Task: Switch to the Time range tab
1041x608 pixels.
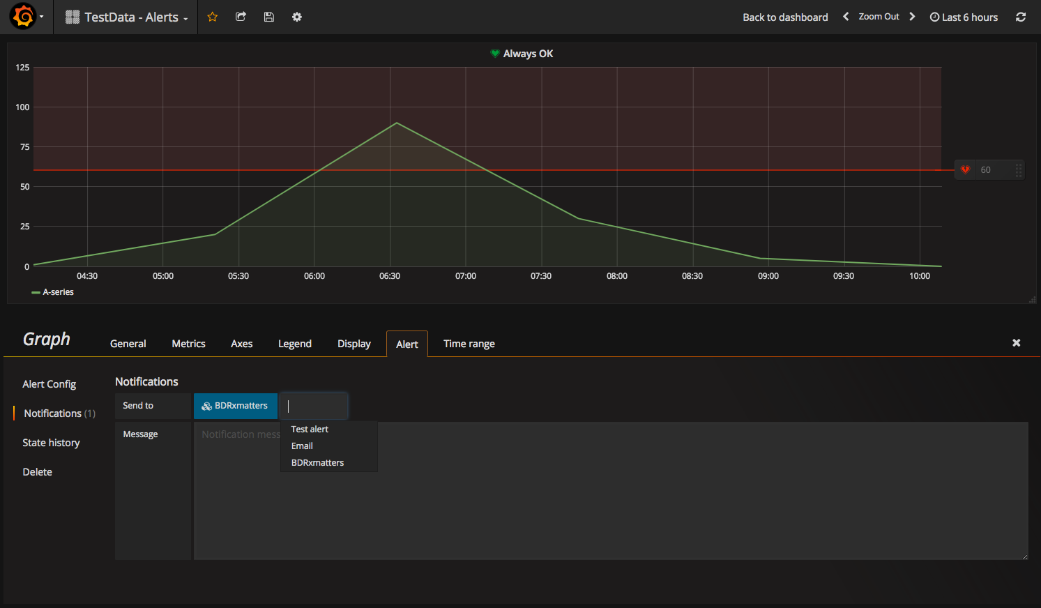Action: pos(469,344)
